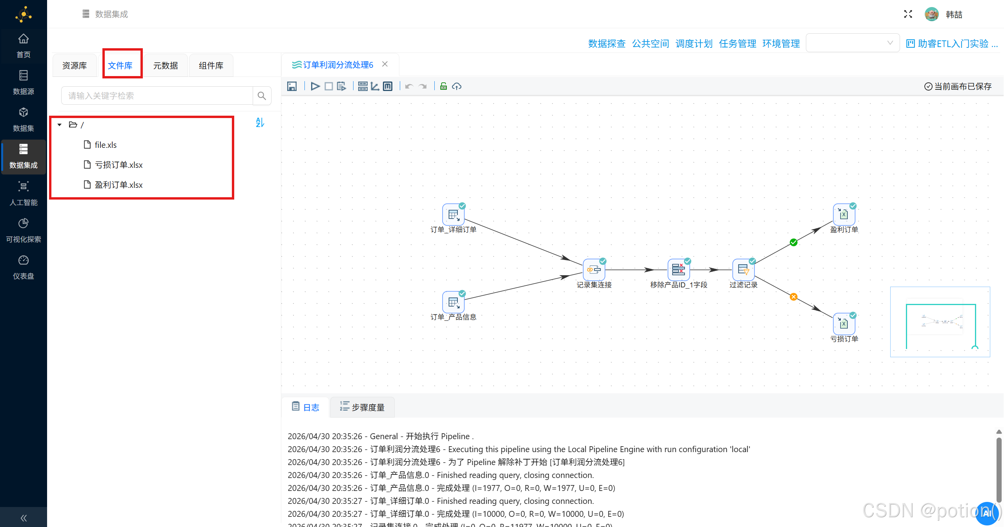Open the empty environment dropdown
Screen dimensions: 1004x527
point(852,43)
